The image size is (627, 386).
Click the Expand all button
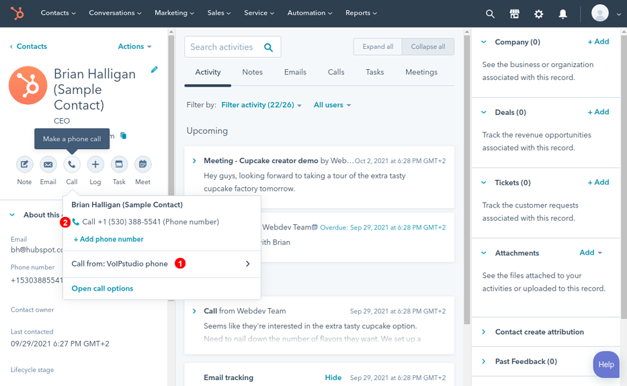tap(378, 47)
